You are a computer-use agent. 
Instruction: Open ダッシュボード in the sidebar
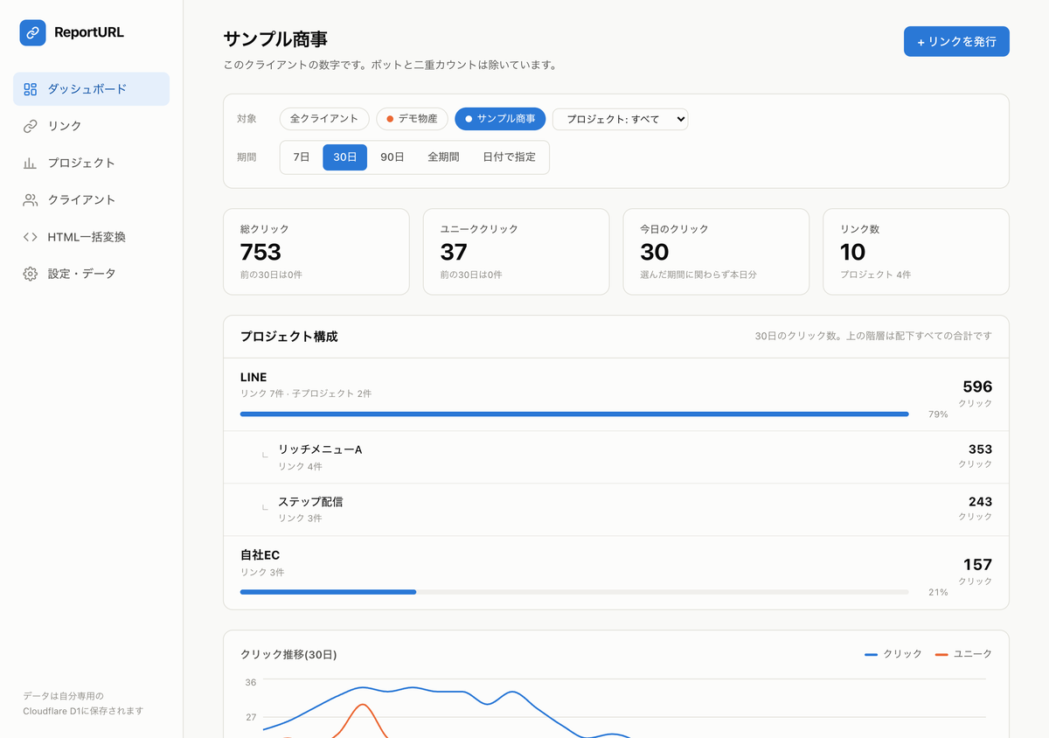point(91,89)
